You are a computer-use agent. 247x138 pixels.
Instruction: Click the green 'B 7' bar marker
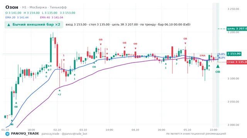coord(49,70)
